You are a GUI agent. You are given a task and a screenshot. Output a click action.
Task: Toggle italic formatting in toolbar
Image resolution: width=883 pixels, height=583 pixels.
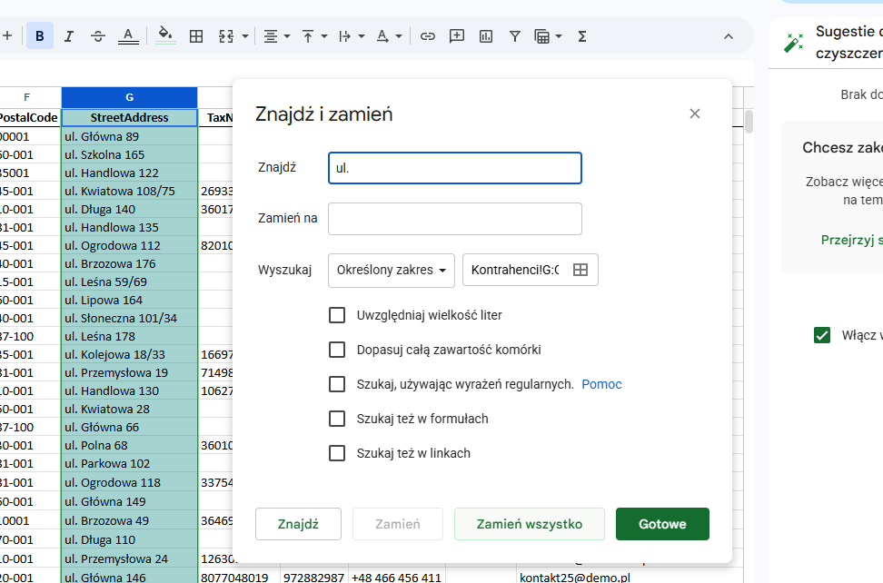click(69, 36)
